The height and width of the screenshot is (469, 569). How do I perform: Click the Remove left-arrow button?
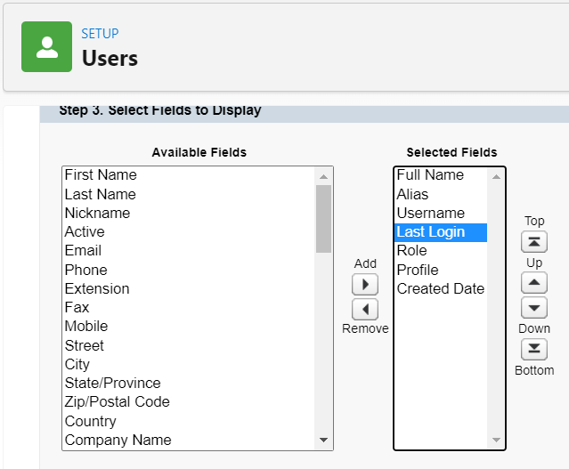coord(365,310)
